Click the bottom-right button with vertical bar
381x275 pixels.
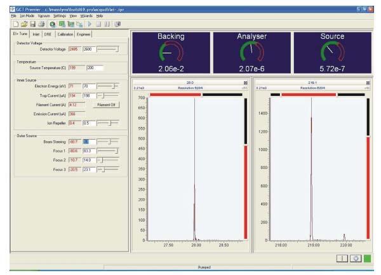[342, 258]
